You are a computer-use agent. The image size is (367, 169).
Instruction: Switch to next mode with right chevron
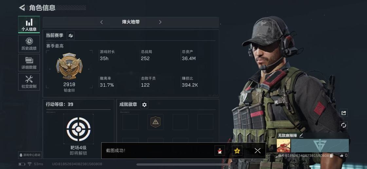(160, 22)
